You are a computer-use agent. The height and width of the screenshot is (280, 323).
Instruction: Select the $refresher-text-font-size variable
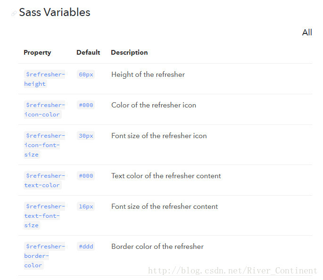click(x=44, y=215)
